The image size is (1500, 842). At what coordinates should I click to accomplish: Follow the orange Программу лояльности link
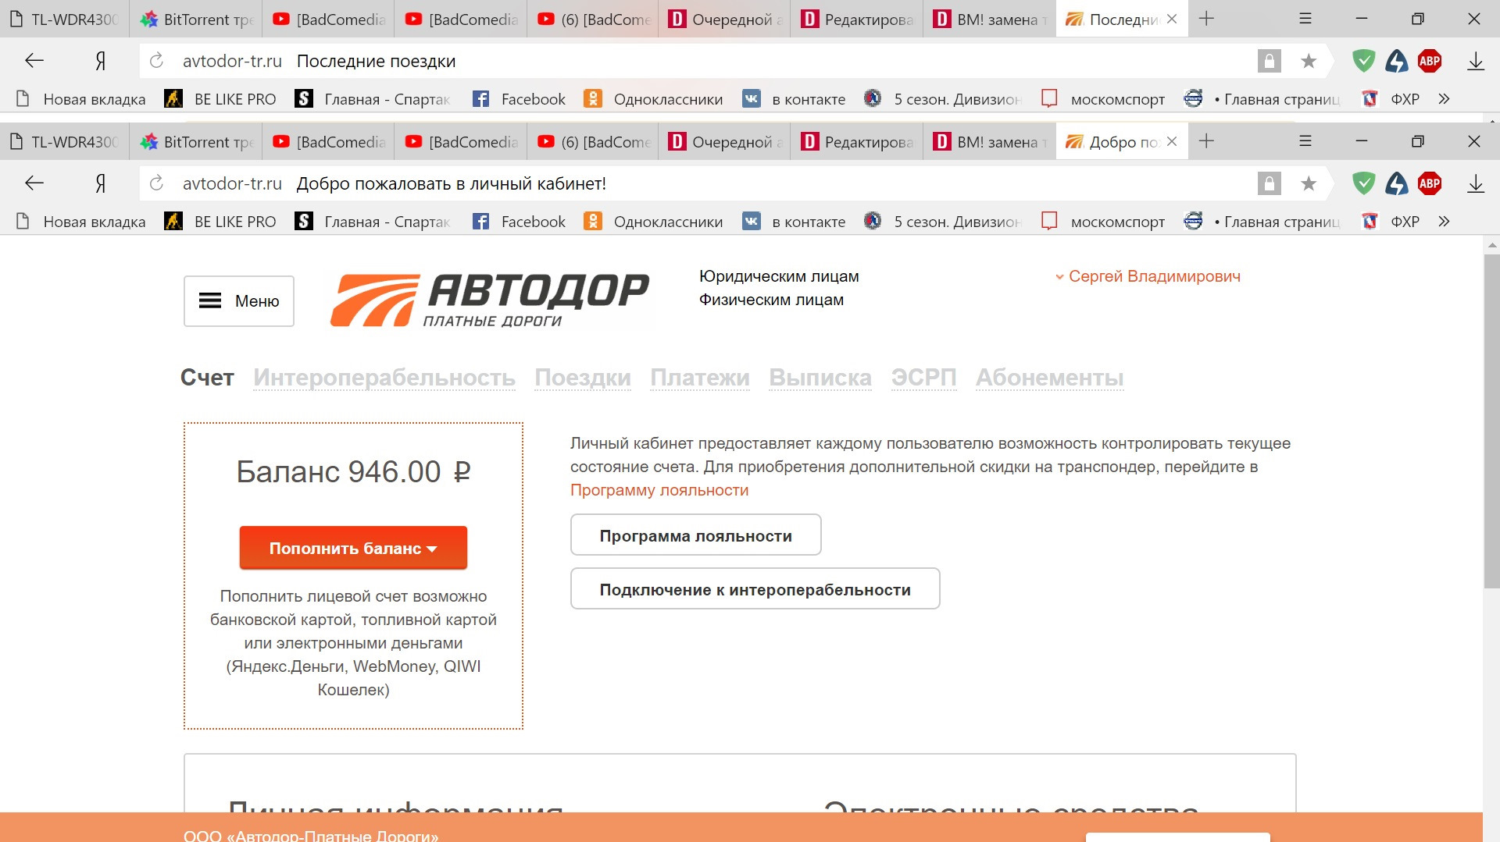click(659, 490)
